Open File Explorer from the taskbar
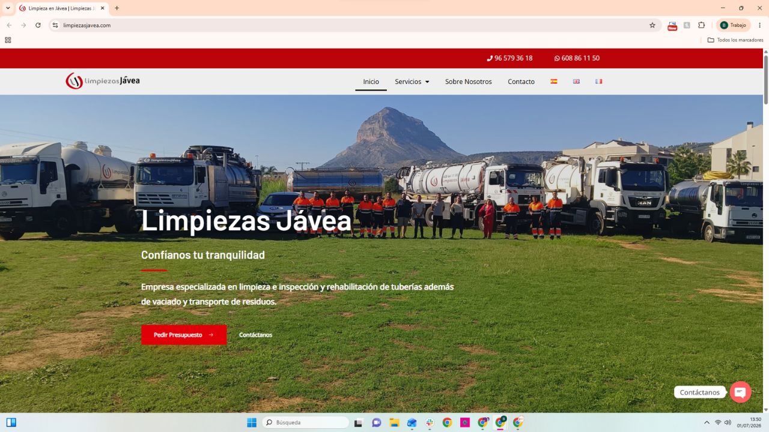This screenshot has height=432, width=769. coord(394,422)
